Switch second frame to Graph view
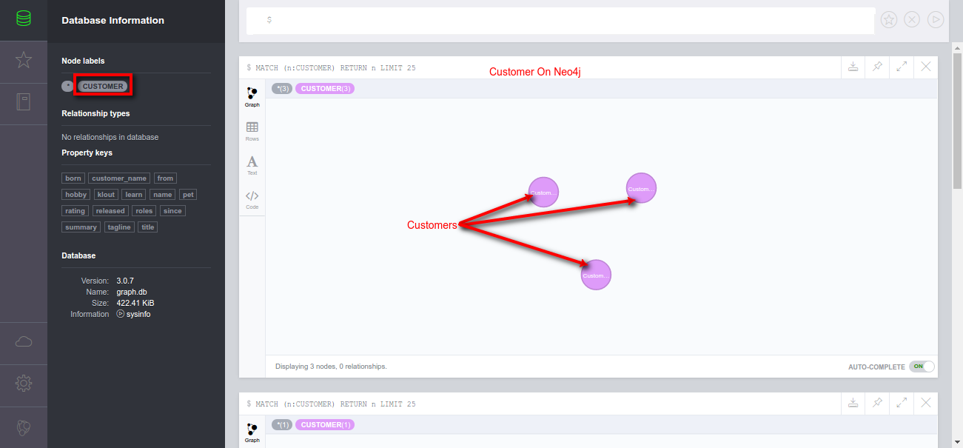This screenshot has height=448, width=963. click(252, 432)
